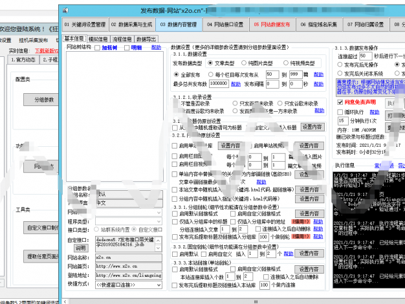Select the 模拟信息 sub-tab
Viewport: 405px width, 304px height.
[98, 39]
